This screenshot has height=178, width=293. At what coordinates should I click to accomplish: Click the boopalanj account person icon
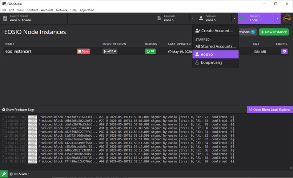197,62
